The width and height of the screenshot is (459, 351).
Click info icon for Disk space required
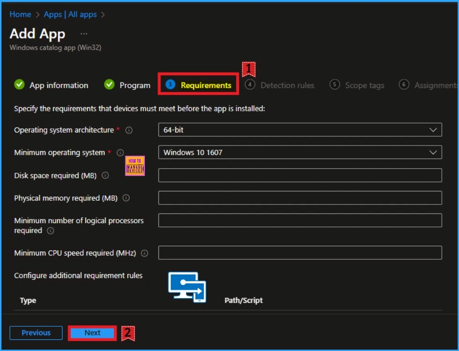click(x=105, y=175)
